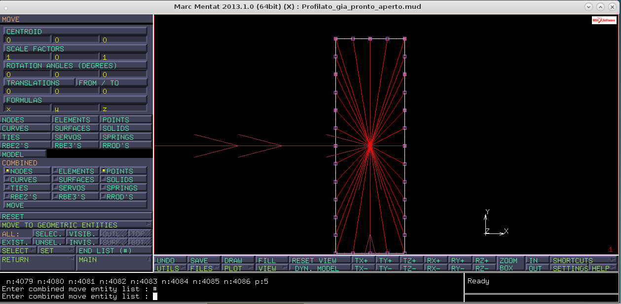
Task: Focus the FORMULAS x field
Action: (27, 109)
